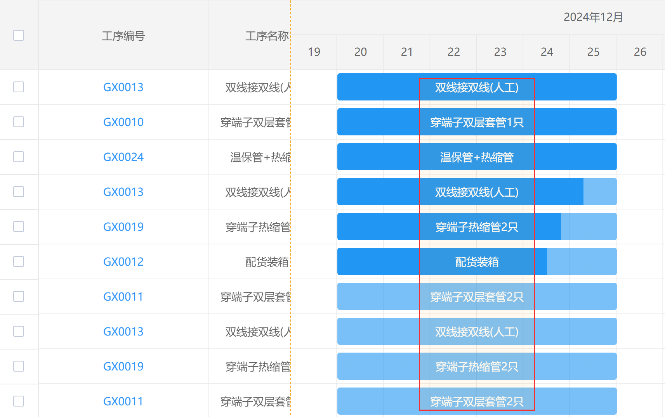The image size is (665, 417).
Task: Select the 穿端子双层套管1只 Gantt bar
Action: 477,122
